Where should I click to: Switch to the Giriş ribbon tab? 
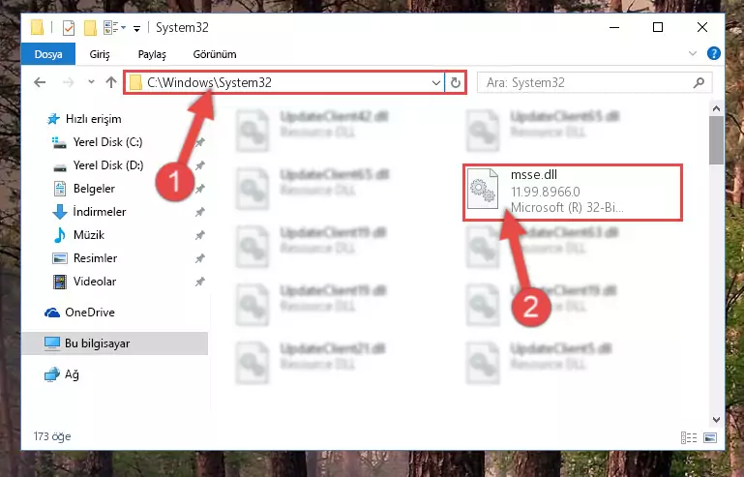click(100, 54)
